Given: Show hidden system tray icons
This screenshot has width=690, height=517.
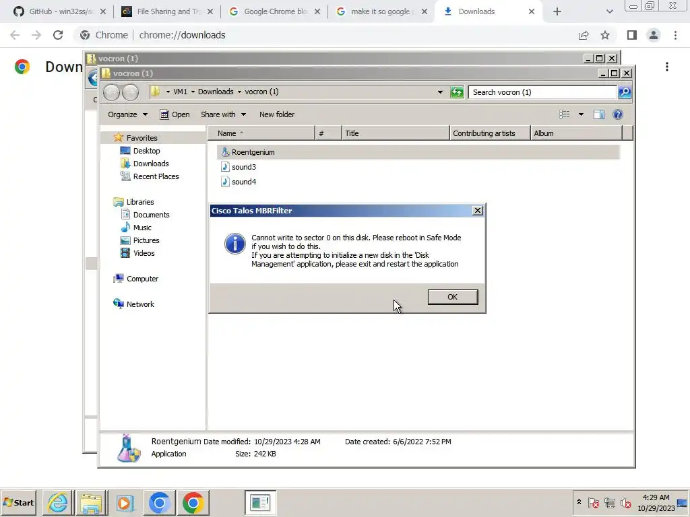Looking at the screenshot, I should tap(579, 502).
